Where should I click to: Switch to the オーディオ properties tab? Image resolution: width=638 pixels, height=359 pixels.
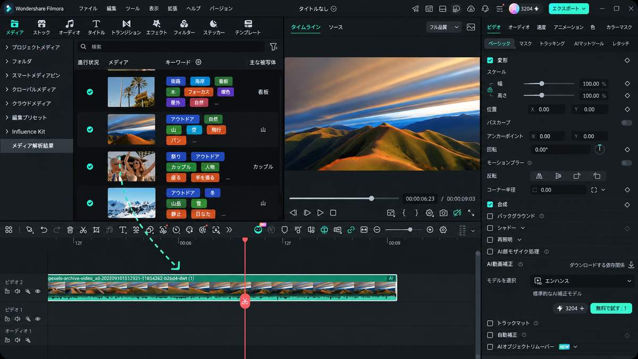[x=519, y=27]
